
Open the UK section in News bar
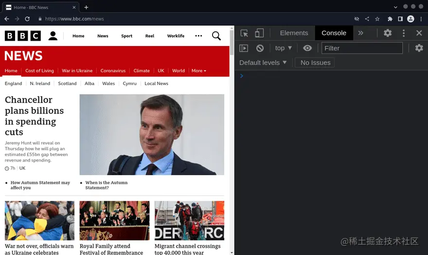pyautogui.click(x=161, y=70)
